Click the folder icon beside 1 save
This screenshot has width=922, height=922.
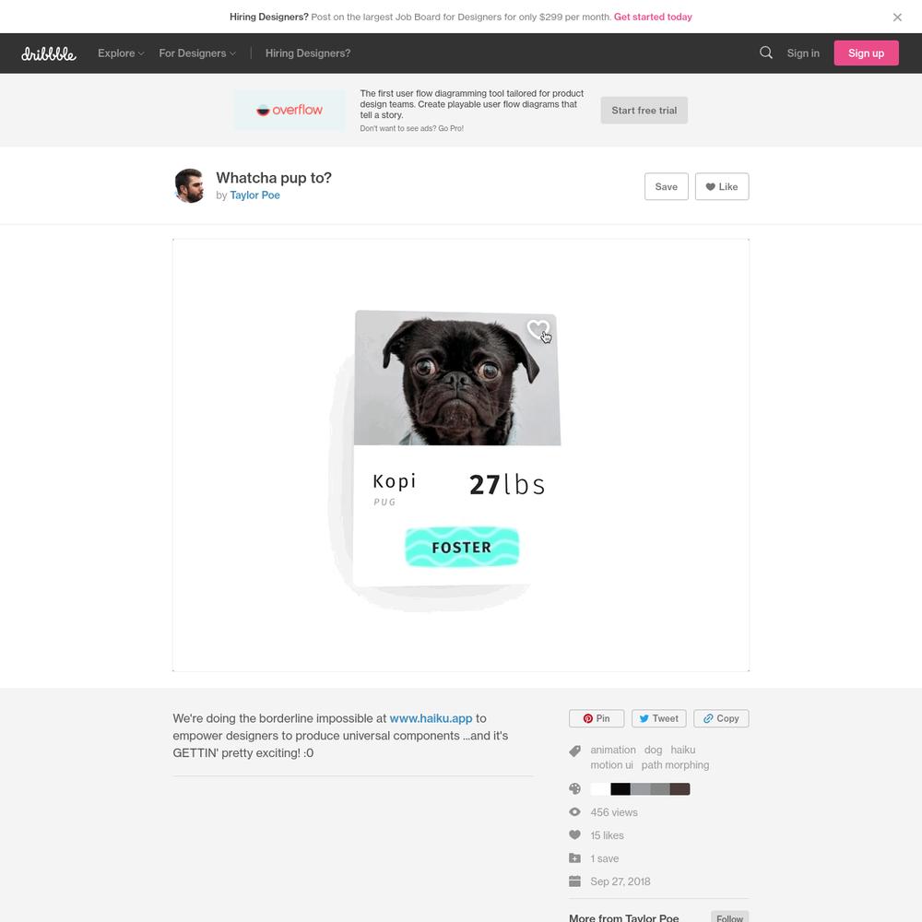tap(575, 858)
